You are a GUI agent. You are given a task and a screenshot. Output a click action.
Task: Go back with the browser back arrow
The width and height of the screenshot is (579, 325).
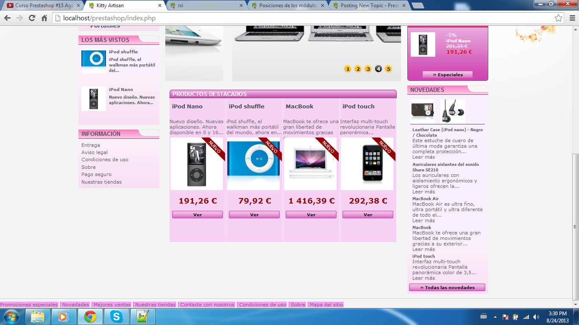(x=7, y=18)
